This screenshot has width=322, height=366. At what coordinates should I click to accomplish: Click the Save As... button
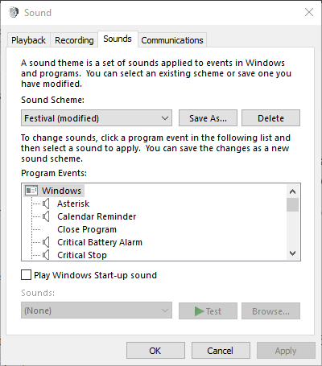pos(208,118)
